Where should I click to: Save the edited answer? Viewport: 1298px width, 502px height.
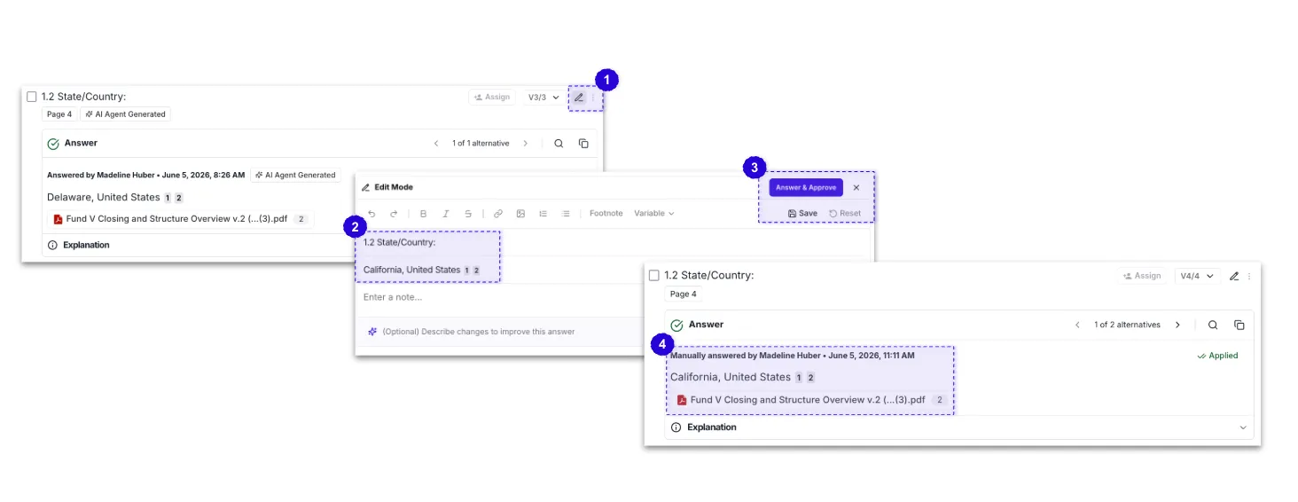pyautogui.click(x=802, y=214)
